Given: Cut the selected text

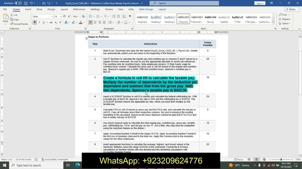Looking at the screenshot, I should tap(14, 15).
